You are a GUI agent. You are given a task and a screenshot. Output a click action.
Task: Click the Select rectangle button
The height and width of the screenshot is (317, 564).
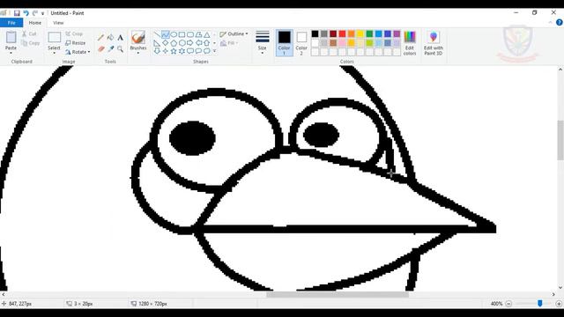click(54, 37)
